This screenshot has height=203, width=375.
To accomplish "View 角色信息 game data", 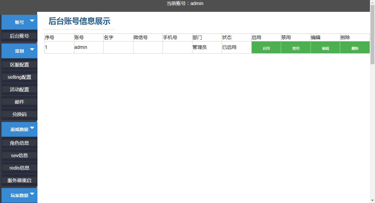I will (x=19, y=143).
